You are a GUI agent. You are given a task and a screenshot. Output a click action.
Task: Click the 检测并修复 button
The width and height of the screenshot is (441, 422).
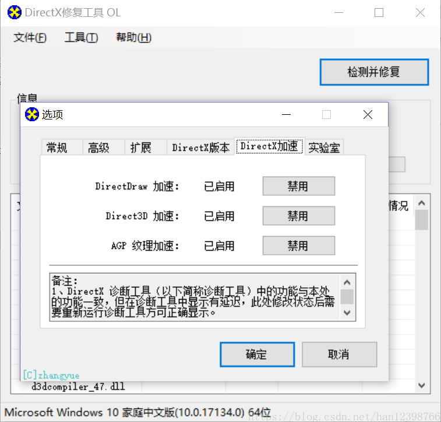point(374,72)
